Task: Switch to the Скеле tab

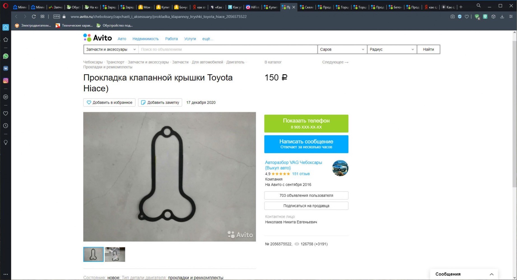Action: [x=307, y=7]
